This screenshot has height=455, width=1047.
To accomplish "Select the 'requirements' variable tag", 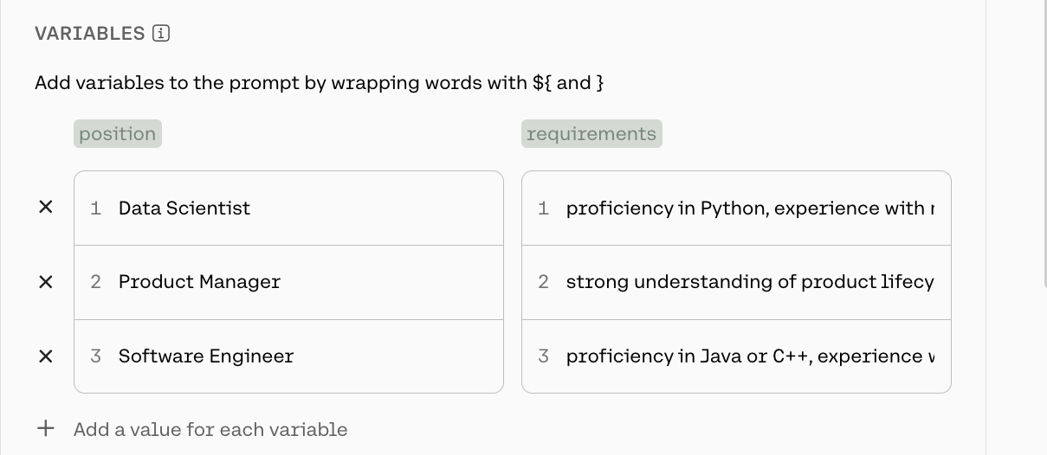I will (x=591, y=134).
